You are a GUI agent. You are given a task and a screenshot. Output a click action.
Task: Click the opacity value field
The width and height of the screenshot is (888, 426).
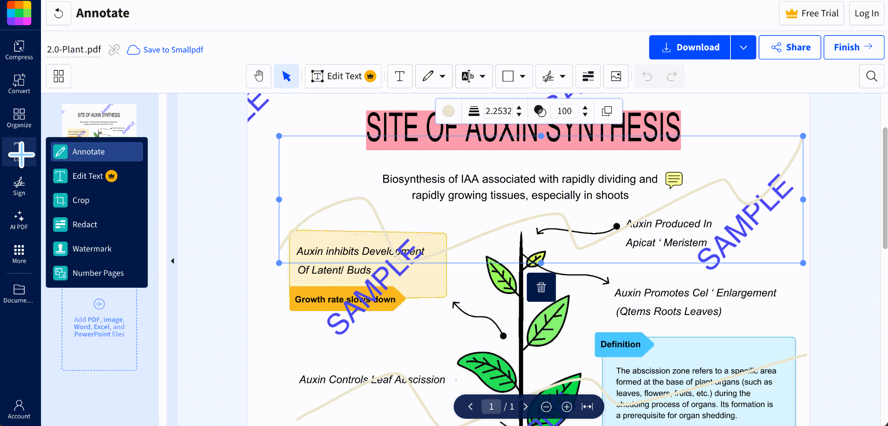coord(564,111)
